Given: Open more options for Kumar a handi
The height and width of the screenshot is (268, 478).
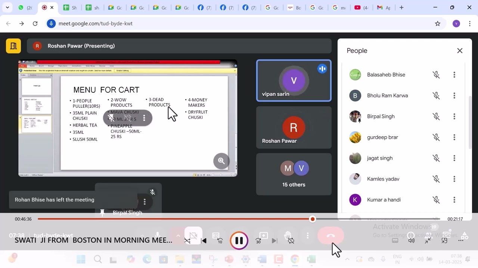Looking at the screenshot, I should (454, 200).
